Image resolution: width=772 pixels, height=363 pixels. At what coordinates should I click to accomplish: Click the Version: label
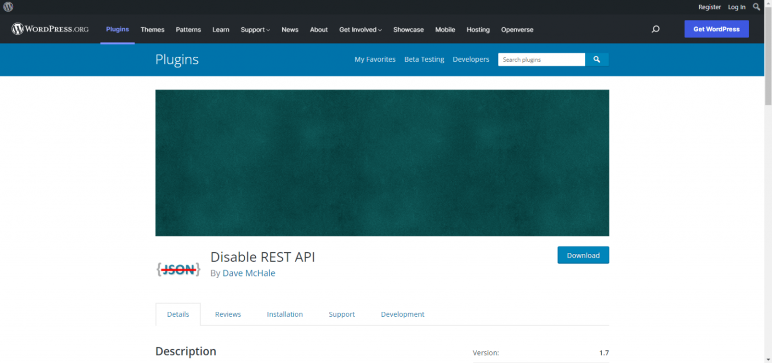[486, 353]
